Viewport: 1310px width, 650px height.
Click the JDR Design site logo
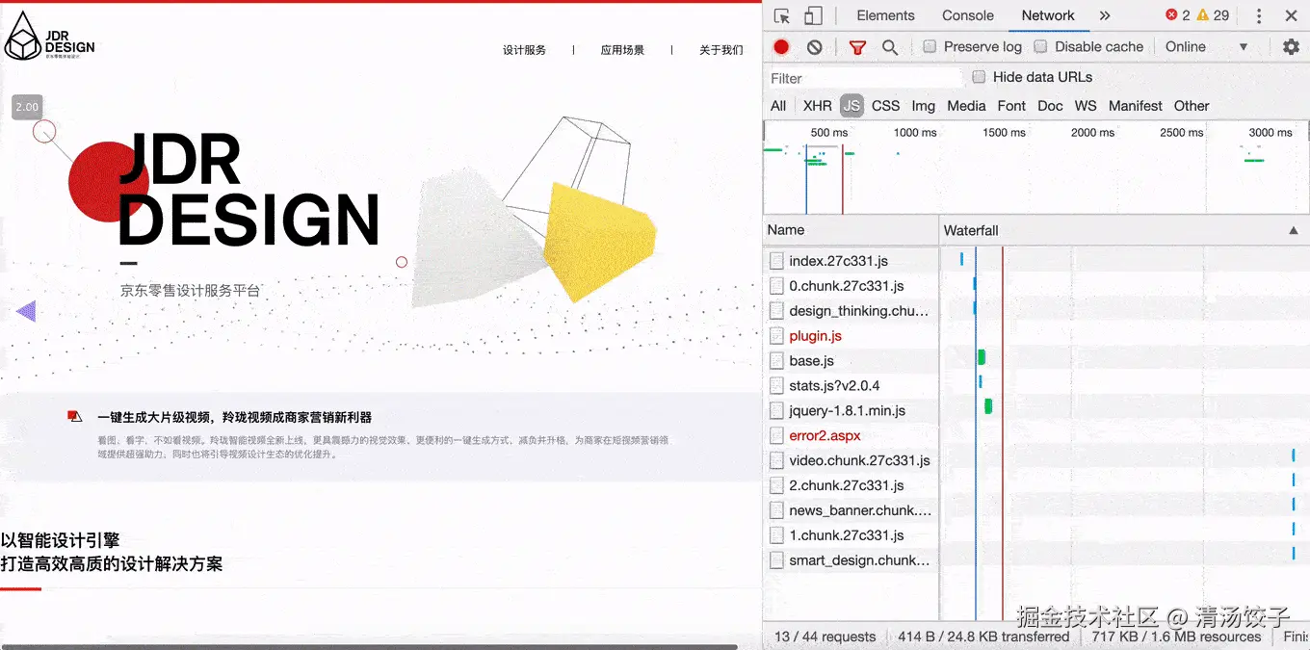(50, 38)
